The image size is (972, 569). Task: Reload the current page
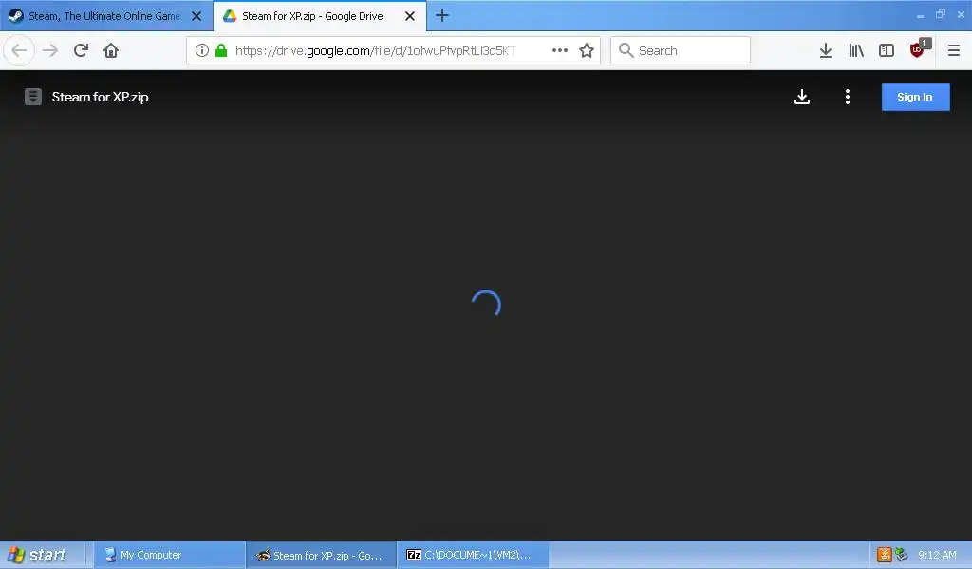click(x=81, y=50)
